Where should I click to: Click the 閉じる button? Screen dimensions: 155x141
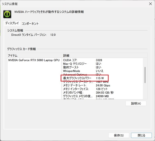click(x=141, y=135)
